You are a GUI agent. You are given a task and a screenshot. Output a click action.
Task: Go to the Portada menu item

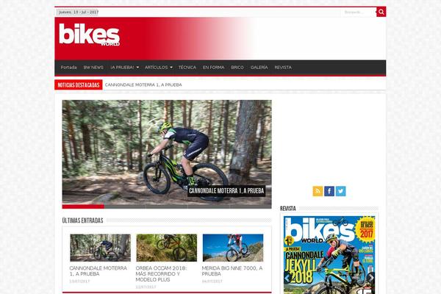point(68,68)
